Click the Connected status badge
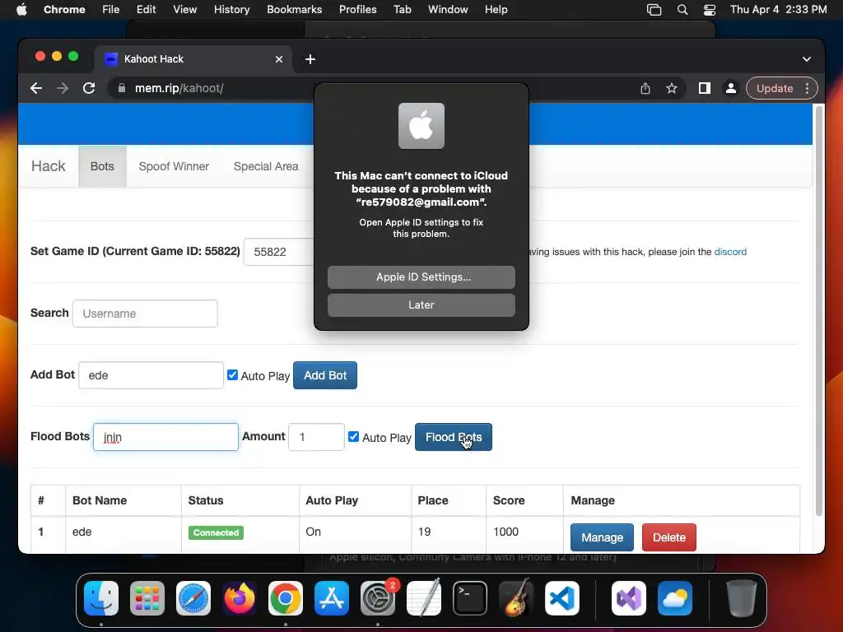The width and height of the screenshot is (843, 632). (216, 532)
